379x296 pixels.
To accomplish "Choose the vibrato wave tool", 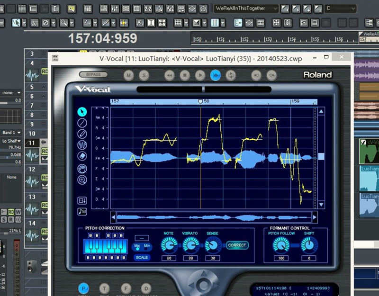I will coord(82,145).
